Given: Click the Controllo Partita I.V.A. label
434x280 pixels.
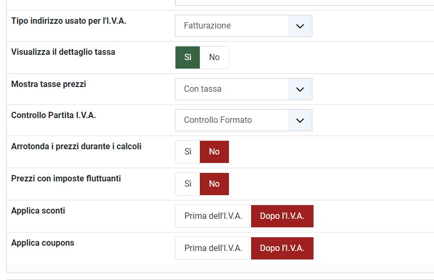Looking at the screenshot, I should point(53,115).
